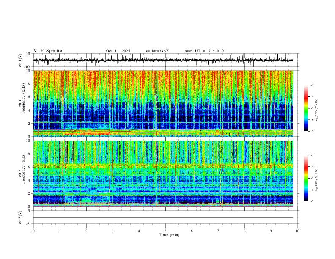
Task: Click the '-7' label on ch.2 colorbar
Action: click(x=312, y=201)
